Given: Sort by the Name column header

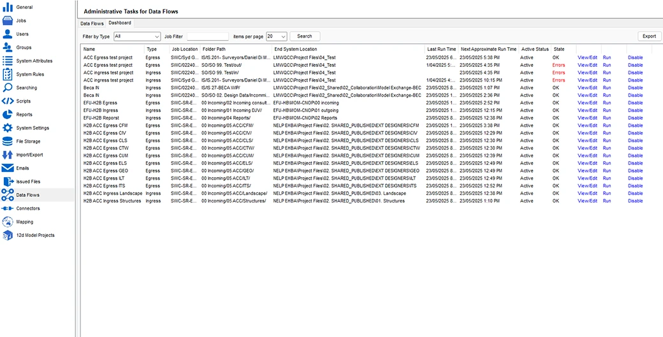Looking at the screenshot, I should pyautogui.click(x=112, y=50).
